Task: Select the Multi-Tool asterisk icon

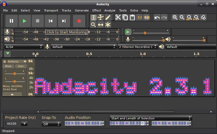Action: 108,25
